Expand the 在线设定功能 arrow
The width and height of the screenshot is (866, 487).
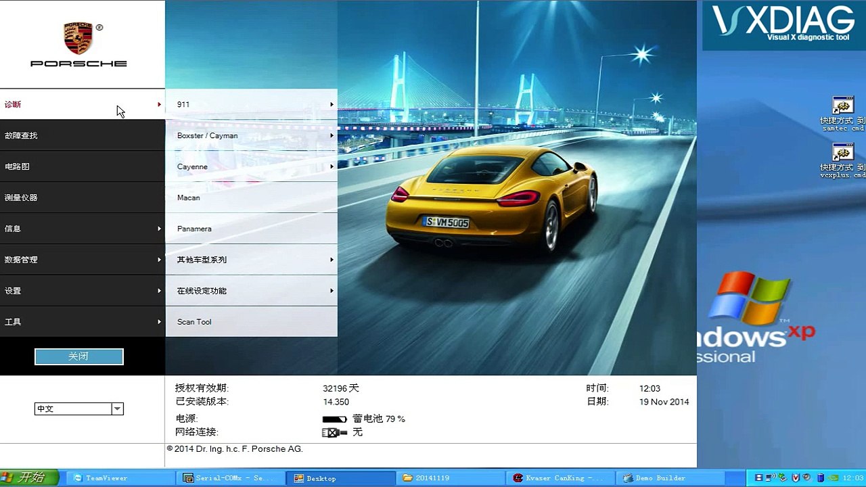(332, 291)
